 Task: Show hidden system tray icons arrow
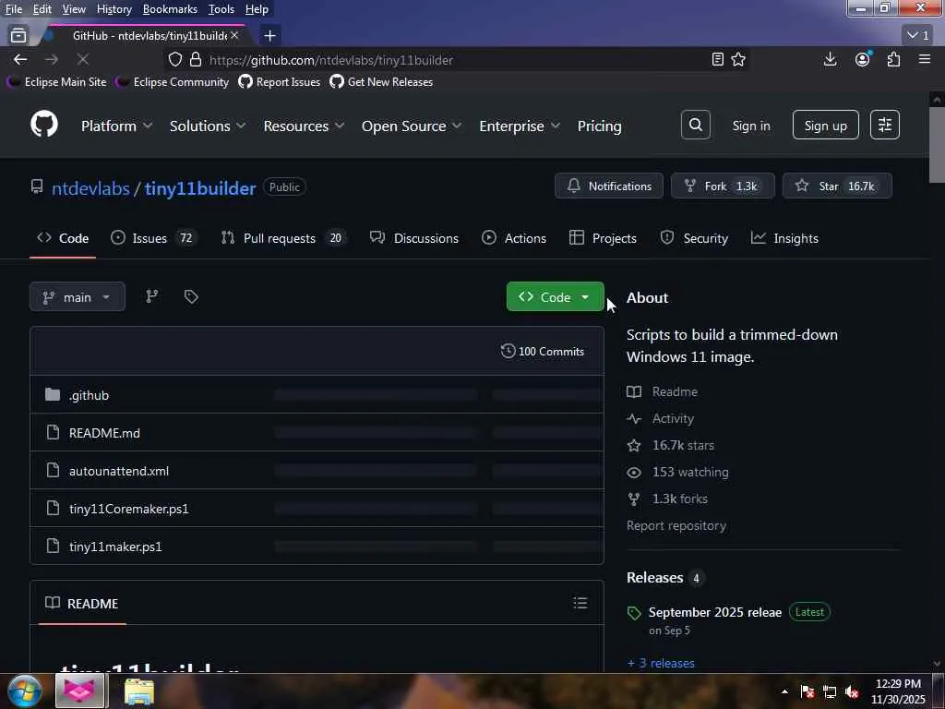tap(784, 691)
